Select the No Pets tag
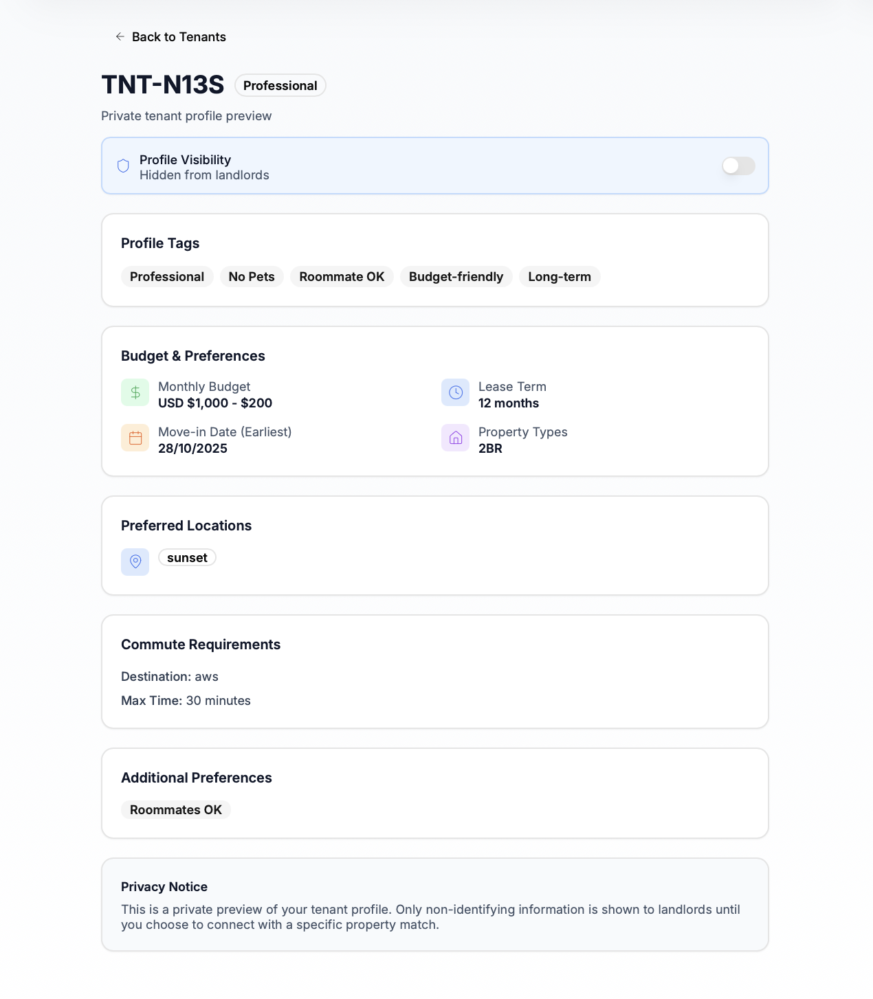The height and width of the screenshot is (999, 873). [252, 277]
